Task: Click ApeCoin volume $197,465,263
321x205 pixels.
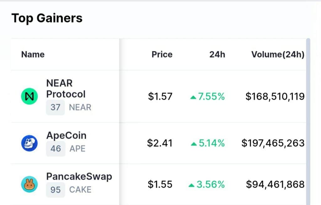Action: 273,143
